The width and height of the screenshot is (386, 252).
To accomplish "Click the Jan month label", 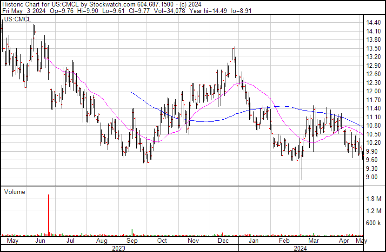I will (253, 241).
